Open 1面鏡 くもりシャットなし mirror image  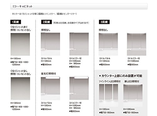click(x=20, y=89)
